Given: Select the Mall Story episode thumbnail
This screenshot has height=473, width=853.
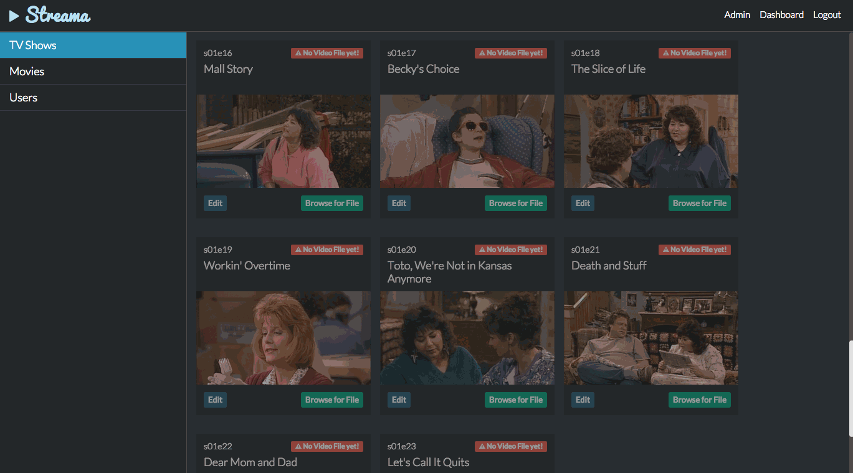Looking at the screenshot, I should [x=284, y=141].
